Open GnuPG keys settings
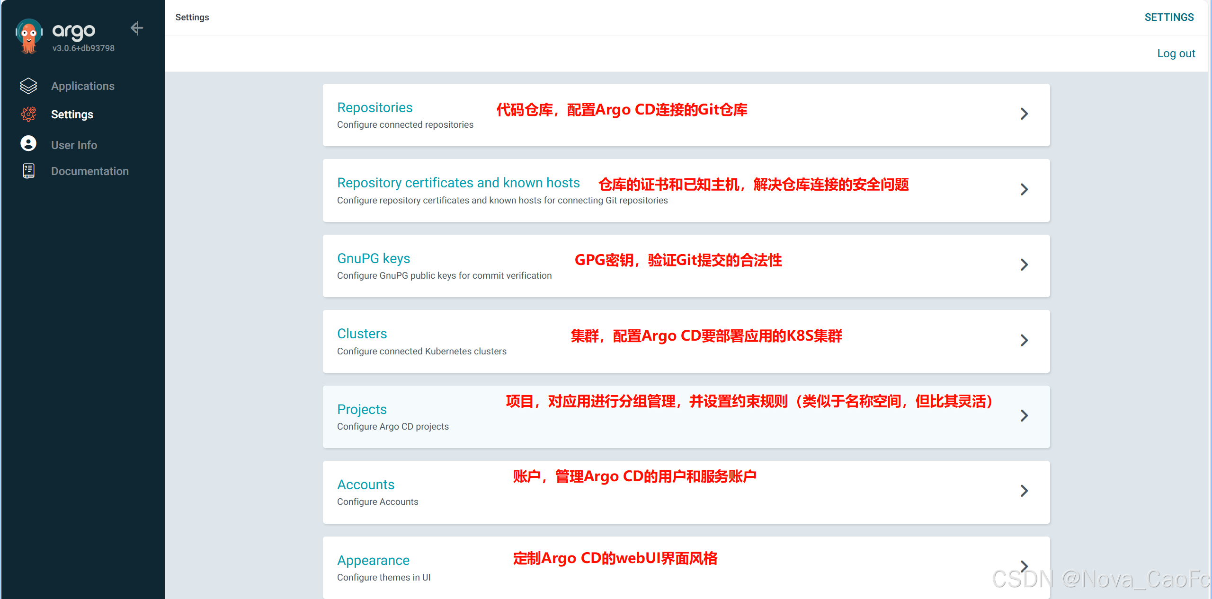 click(686, 266)
